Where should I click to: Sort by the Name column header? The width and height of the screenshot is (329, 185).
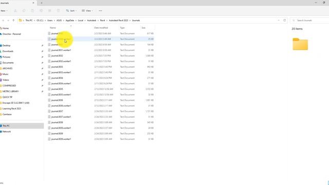click(53, 28)
